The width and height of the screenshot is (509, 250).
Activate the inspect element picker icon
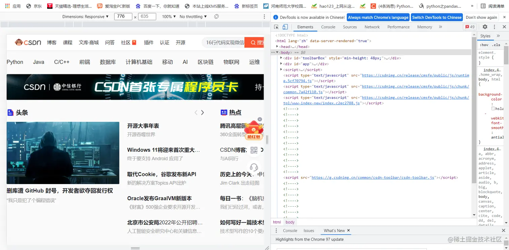(x=276, y=27)
